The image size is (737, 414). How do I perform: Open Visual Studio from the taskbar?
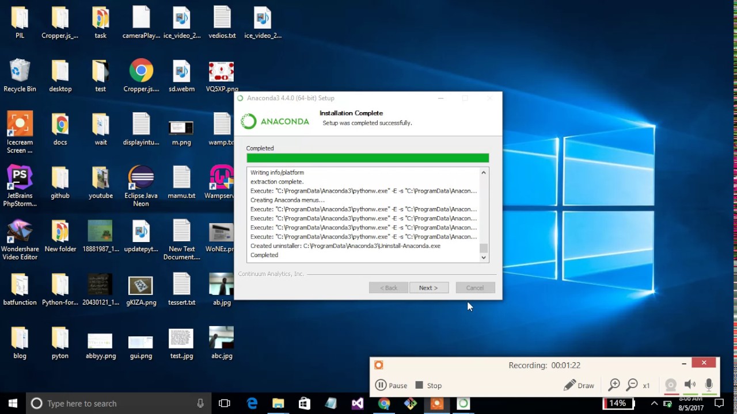pos(358,403)
